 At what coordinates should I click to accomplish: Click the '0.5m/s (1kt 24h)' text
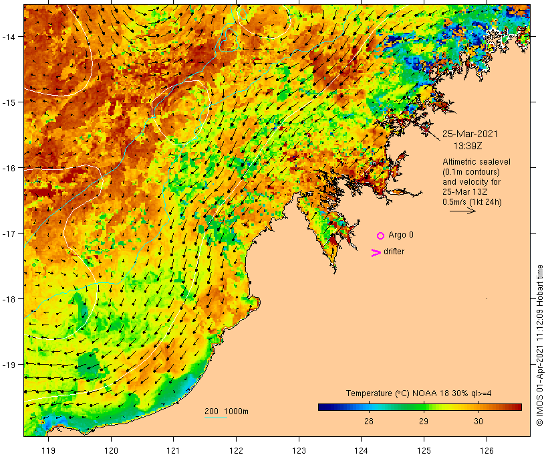pos(472,202)
